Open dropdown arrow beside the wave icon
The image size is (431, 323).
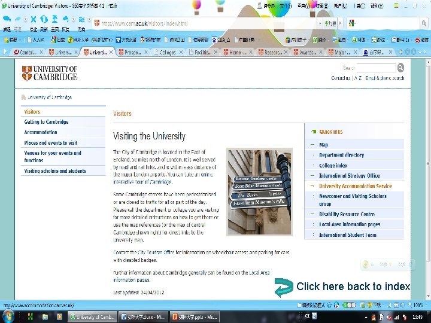(x=89, y=19)
